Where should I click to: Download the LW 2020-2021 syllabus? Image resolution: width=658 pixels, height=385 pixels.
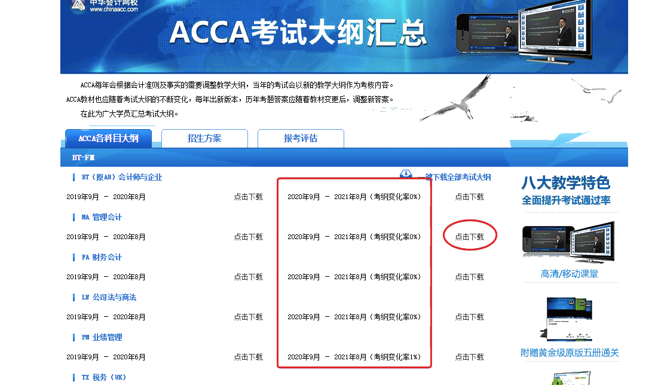469,317
